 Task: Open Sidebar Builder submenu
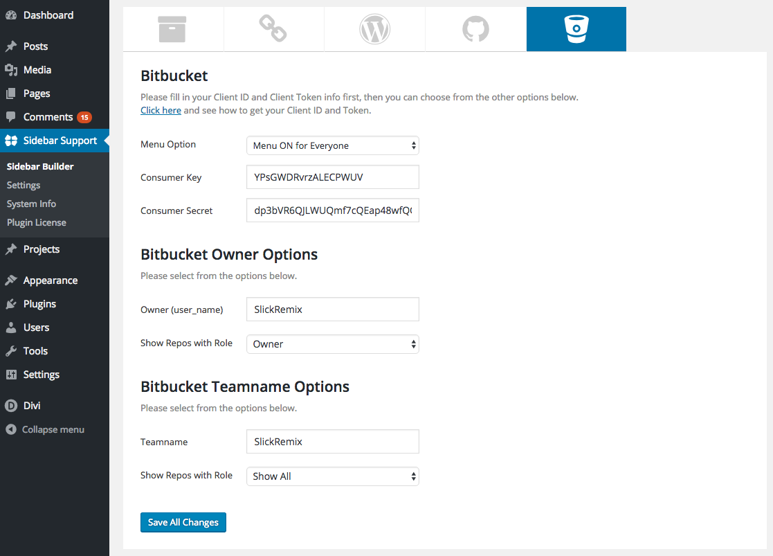tap(40, 166)
